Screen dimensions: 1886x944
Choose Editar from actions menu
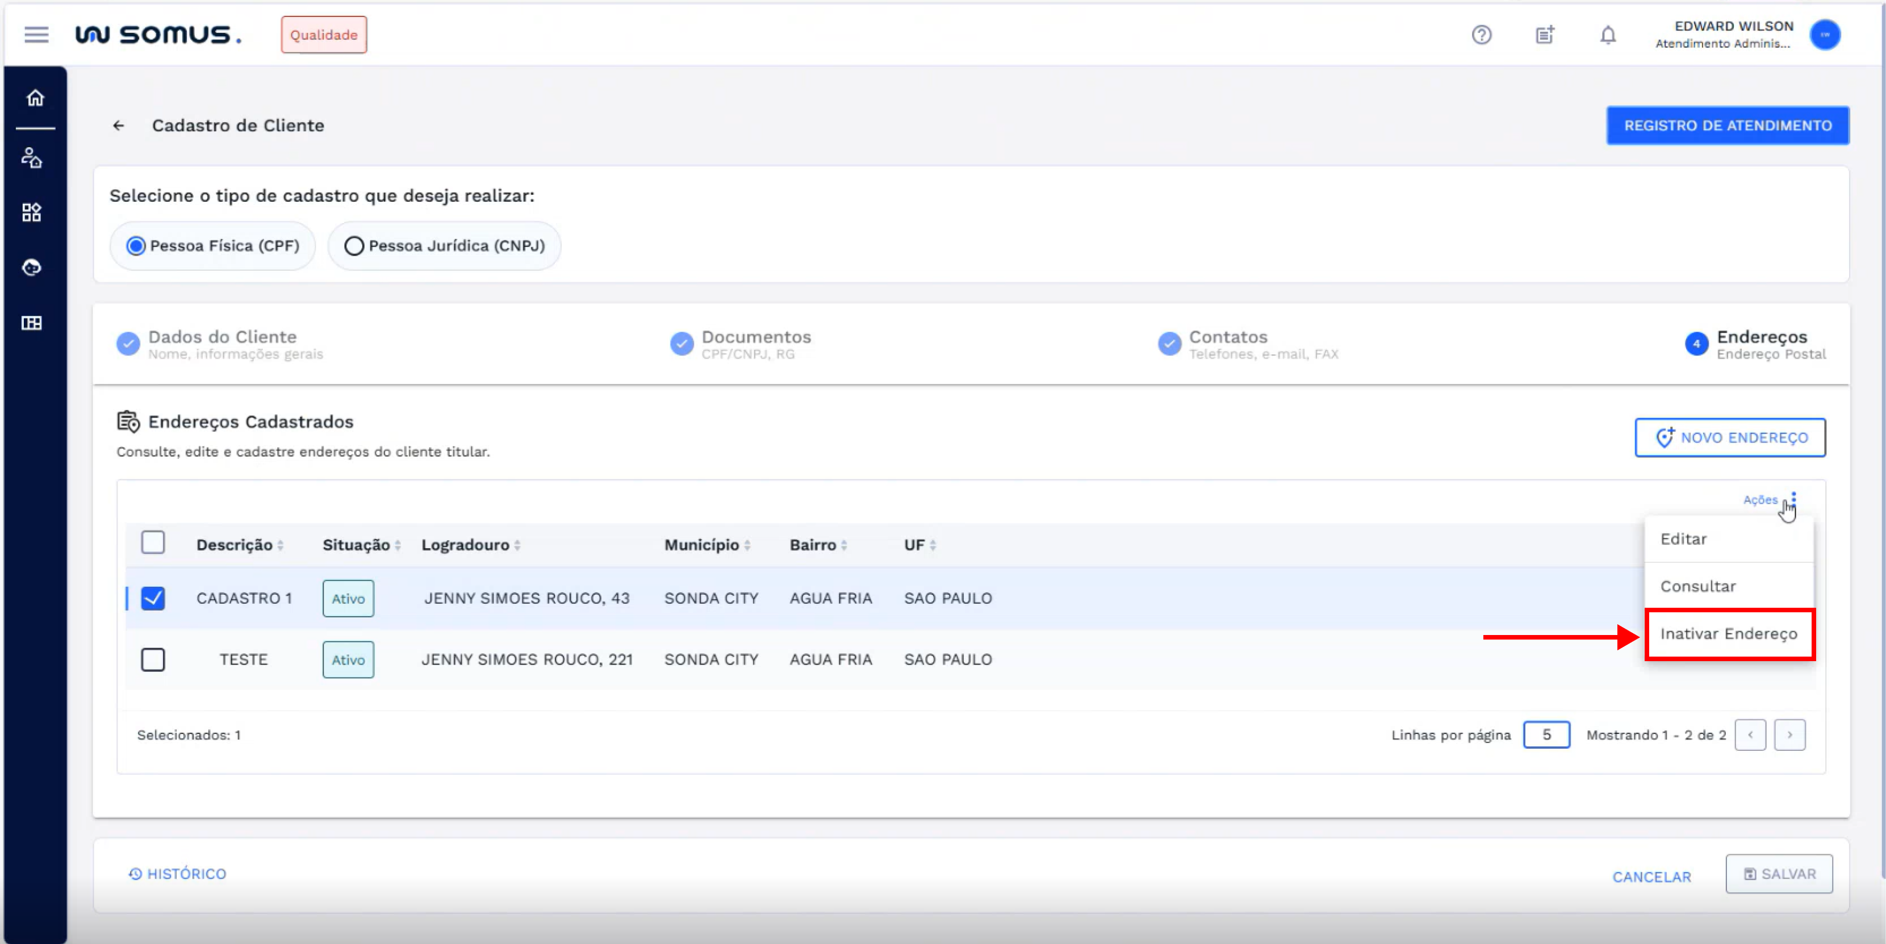[1683, 539]
